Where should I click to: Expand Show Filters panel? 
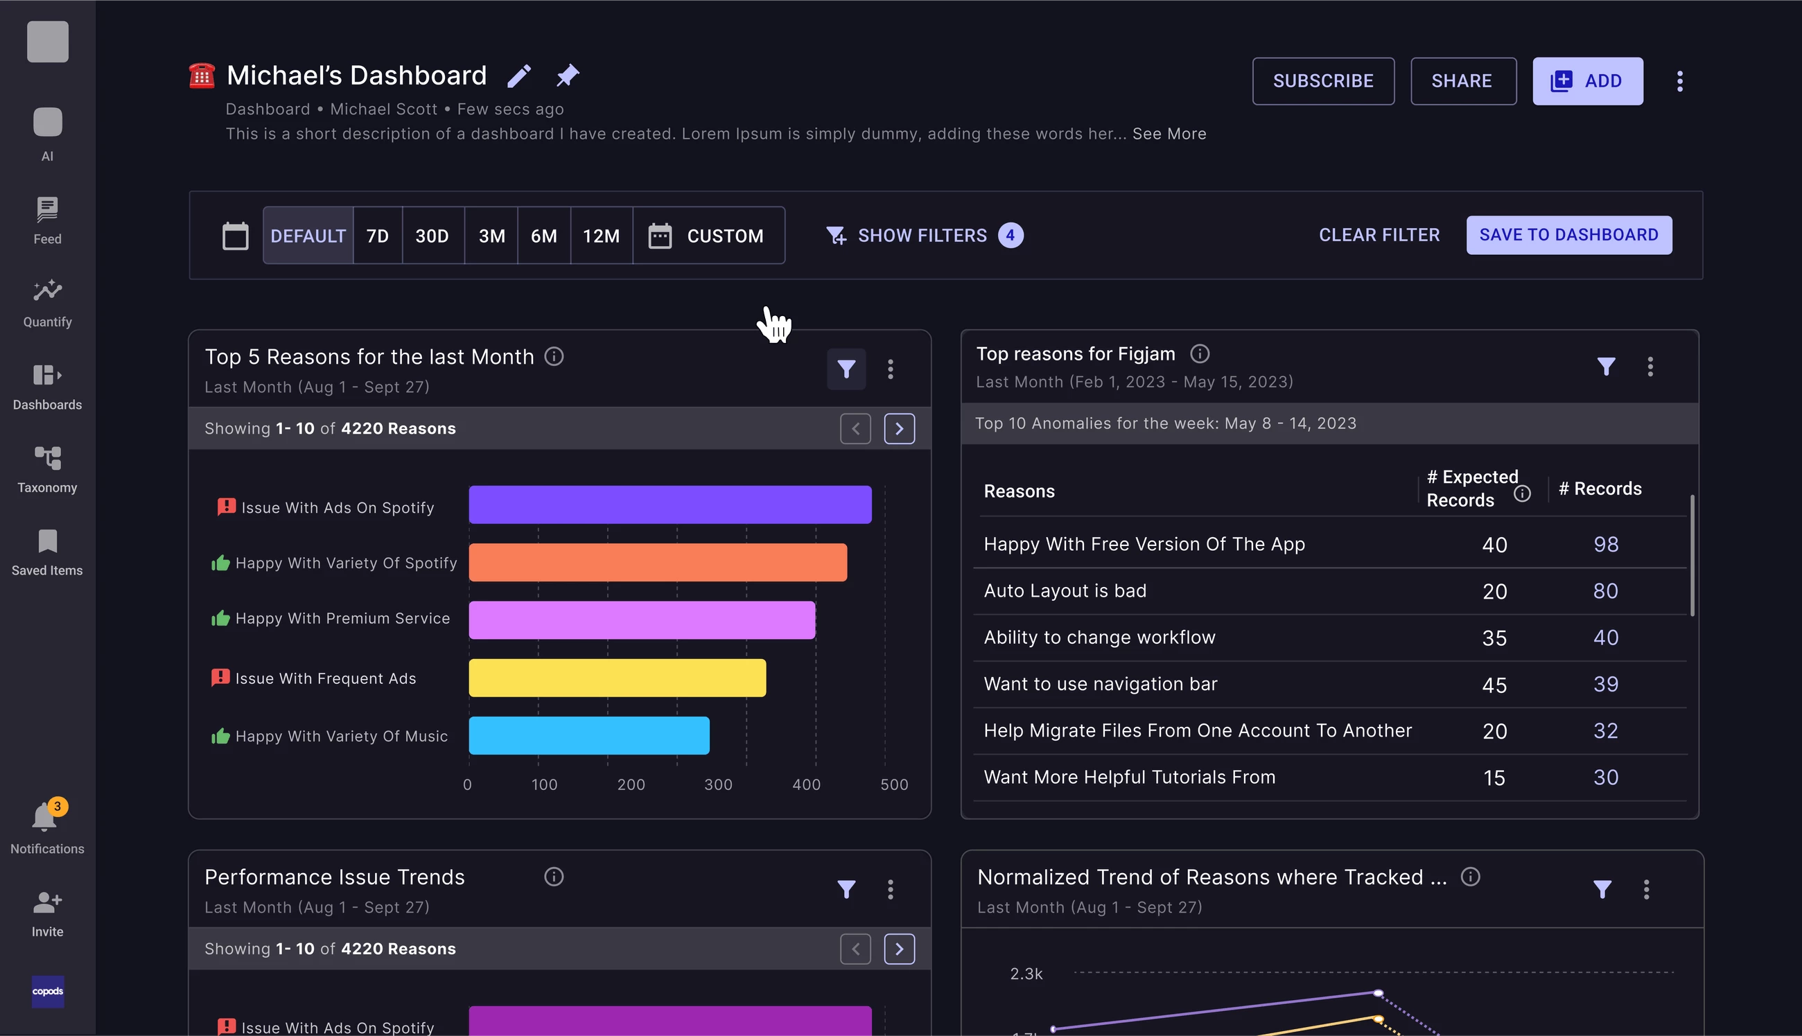[922, 236]
